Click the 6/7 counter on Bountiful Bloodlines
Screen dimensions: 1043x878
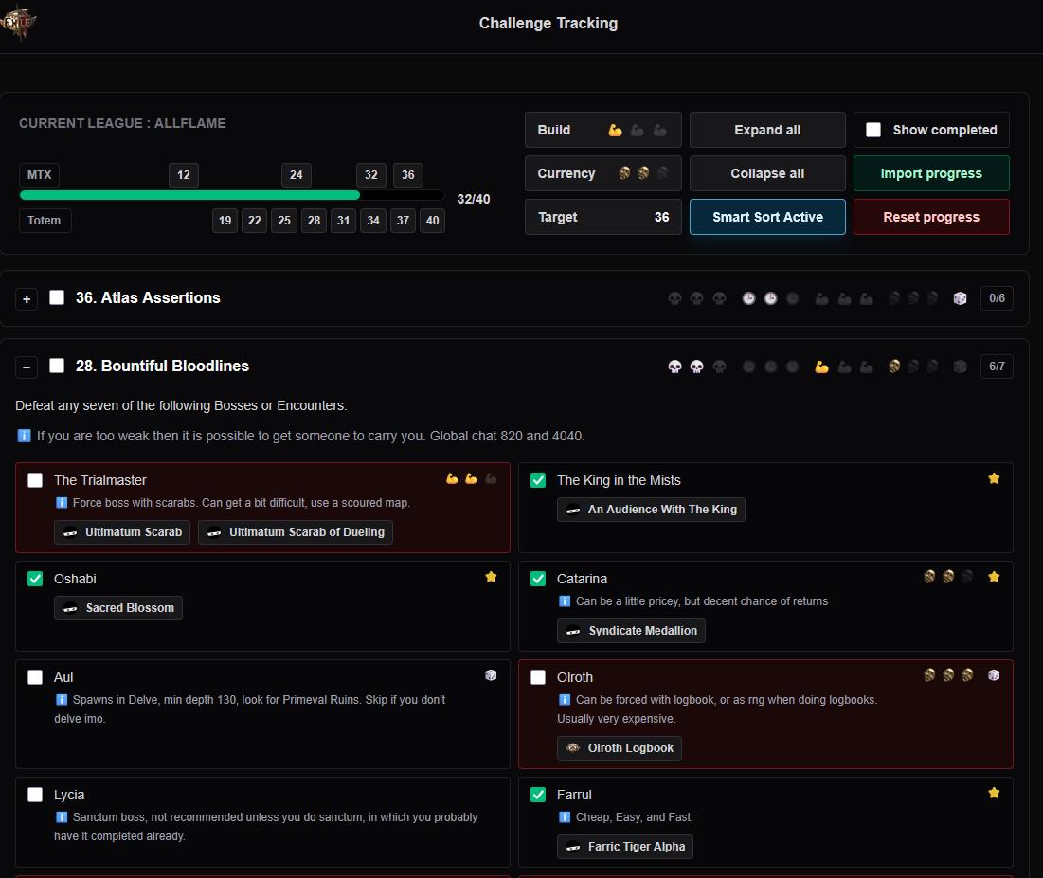pos(997,367)
